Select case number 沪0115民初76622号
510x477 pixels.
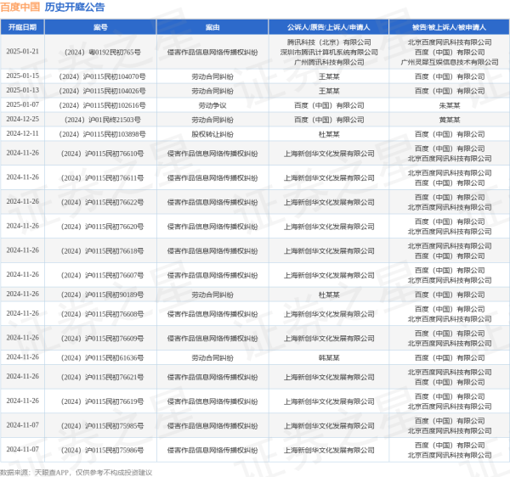pos(103,202)
